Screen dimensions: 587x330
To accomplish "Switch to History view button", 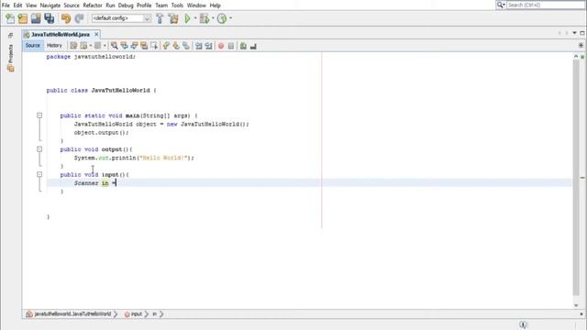I will pos(54,45).
